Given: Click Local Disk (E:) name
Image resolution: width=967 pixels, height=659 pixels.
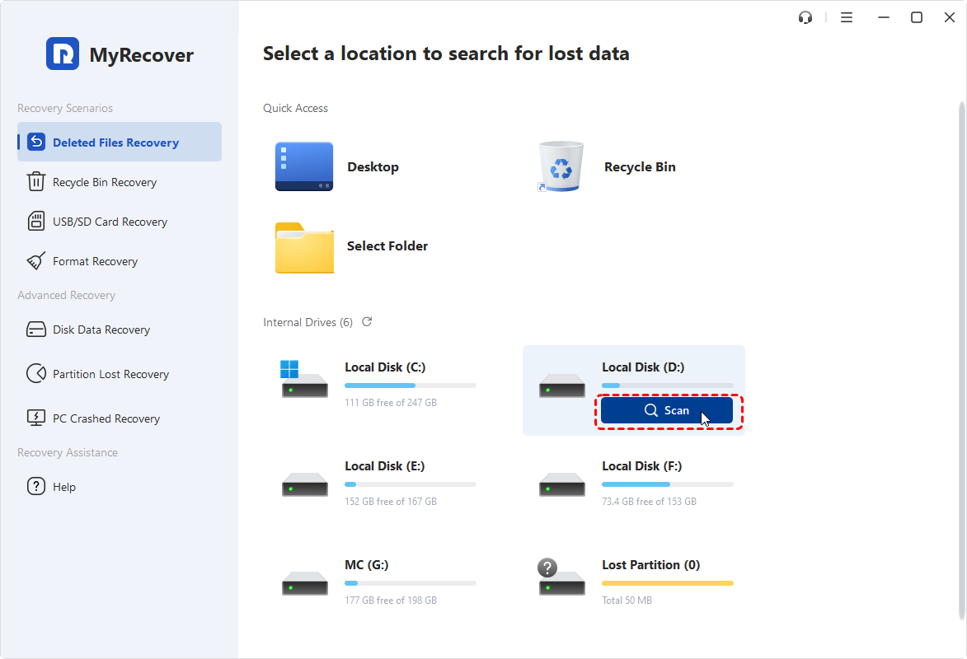Looking at the screenshot, I should (384, 466).
